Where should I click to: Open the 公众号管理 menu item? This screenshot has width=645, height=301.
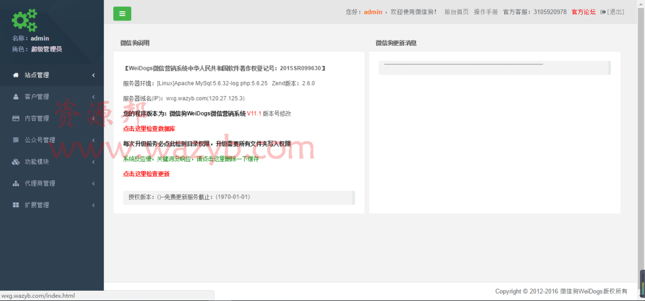pos(52,140)
